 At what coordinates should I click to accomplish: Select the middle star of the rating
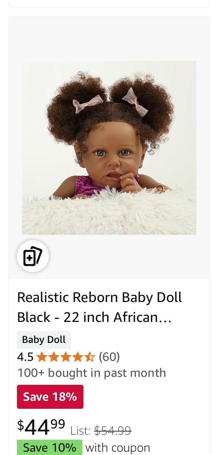click(65, 357)
